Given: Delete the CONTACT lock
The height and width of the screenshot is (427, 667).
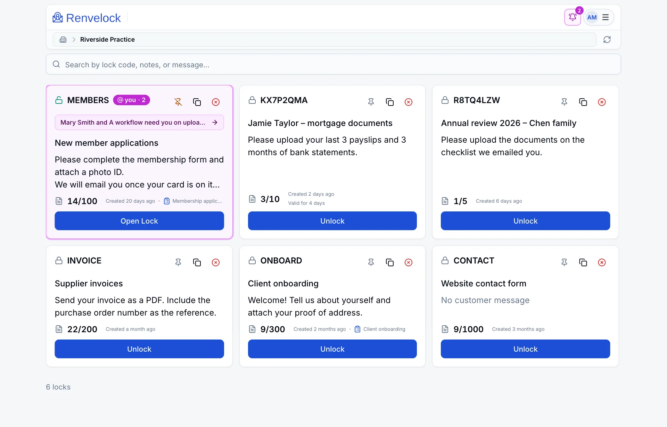Looking at the screenshot, I should (x=602, y=262).
